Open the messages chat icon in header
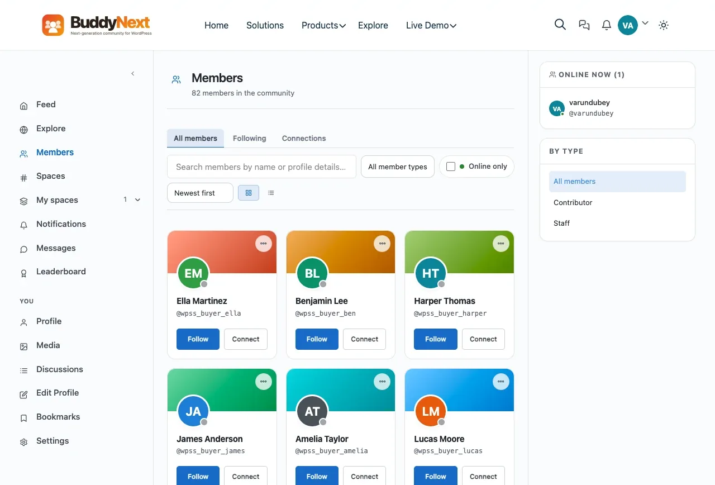Viewport: 715px width, 485px height. coord(584,25)
